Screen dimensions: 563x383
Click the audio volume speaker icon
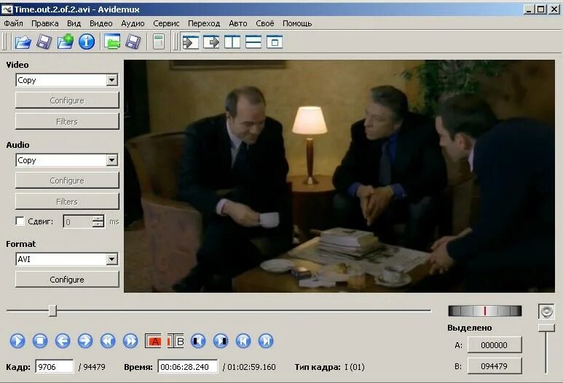(546, 311)
